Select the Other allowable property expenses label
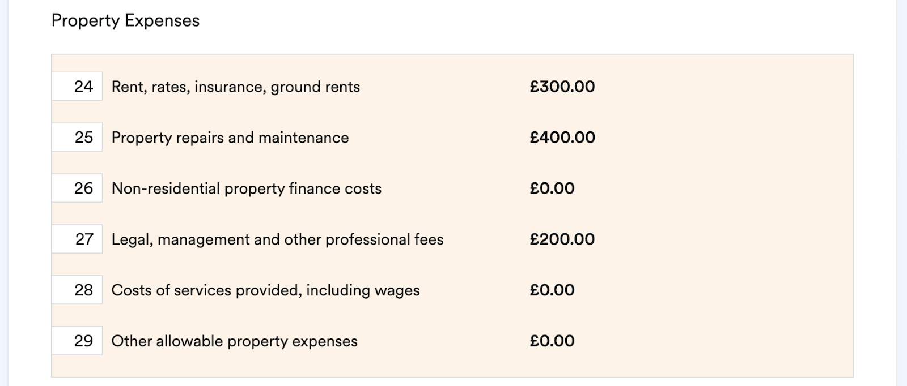The height and width of the screenshot is (386, 907). click(235, 341)
